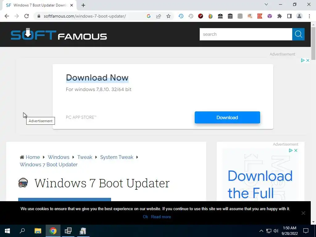Viewport: 316px width, 237px height.
Task: Open the Tweak breadcrumb link
Action: [x=85, y=157]
